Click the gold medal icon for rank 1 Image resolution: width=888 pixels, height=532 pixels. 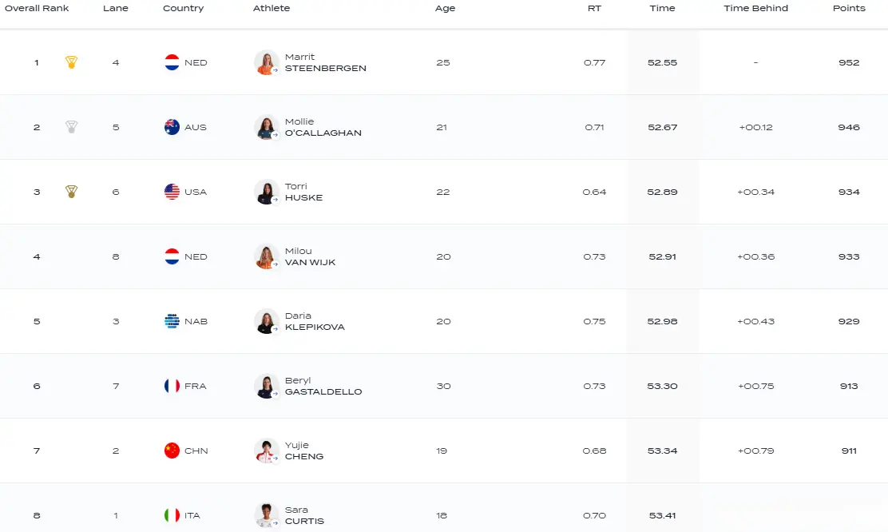click(x=71, y=62)
